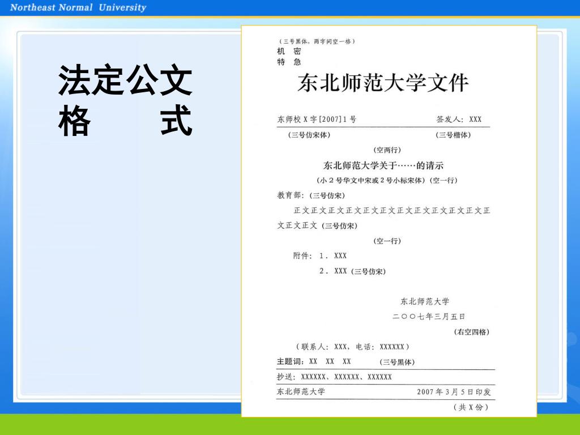Image resolution: width=580 pixels, height=435 pixels.
Task: Click the note (右空四格)
Action: 472,332
